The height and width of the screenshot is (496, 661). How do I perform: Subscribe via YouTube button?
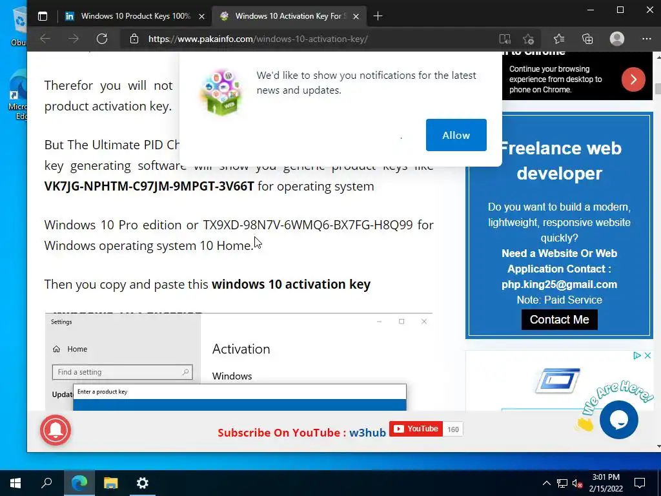416,429
